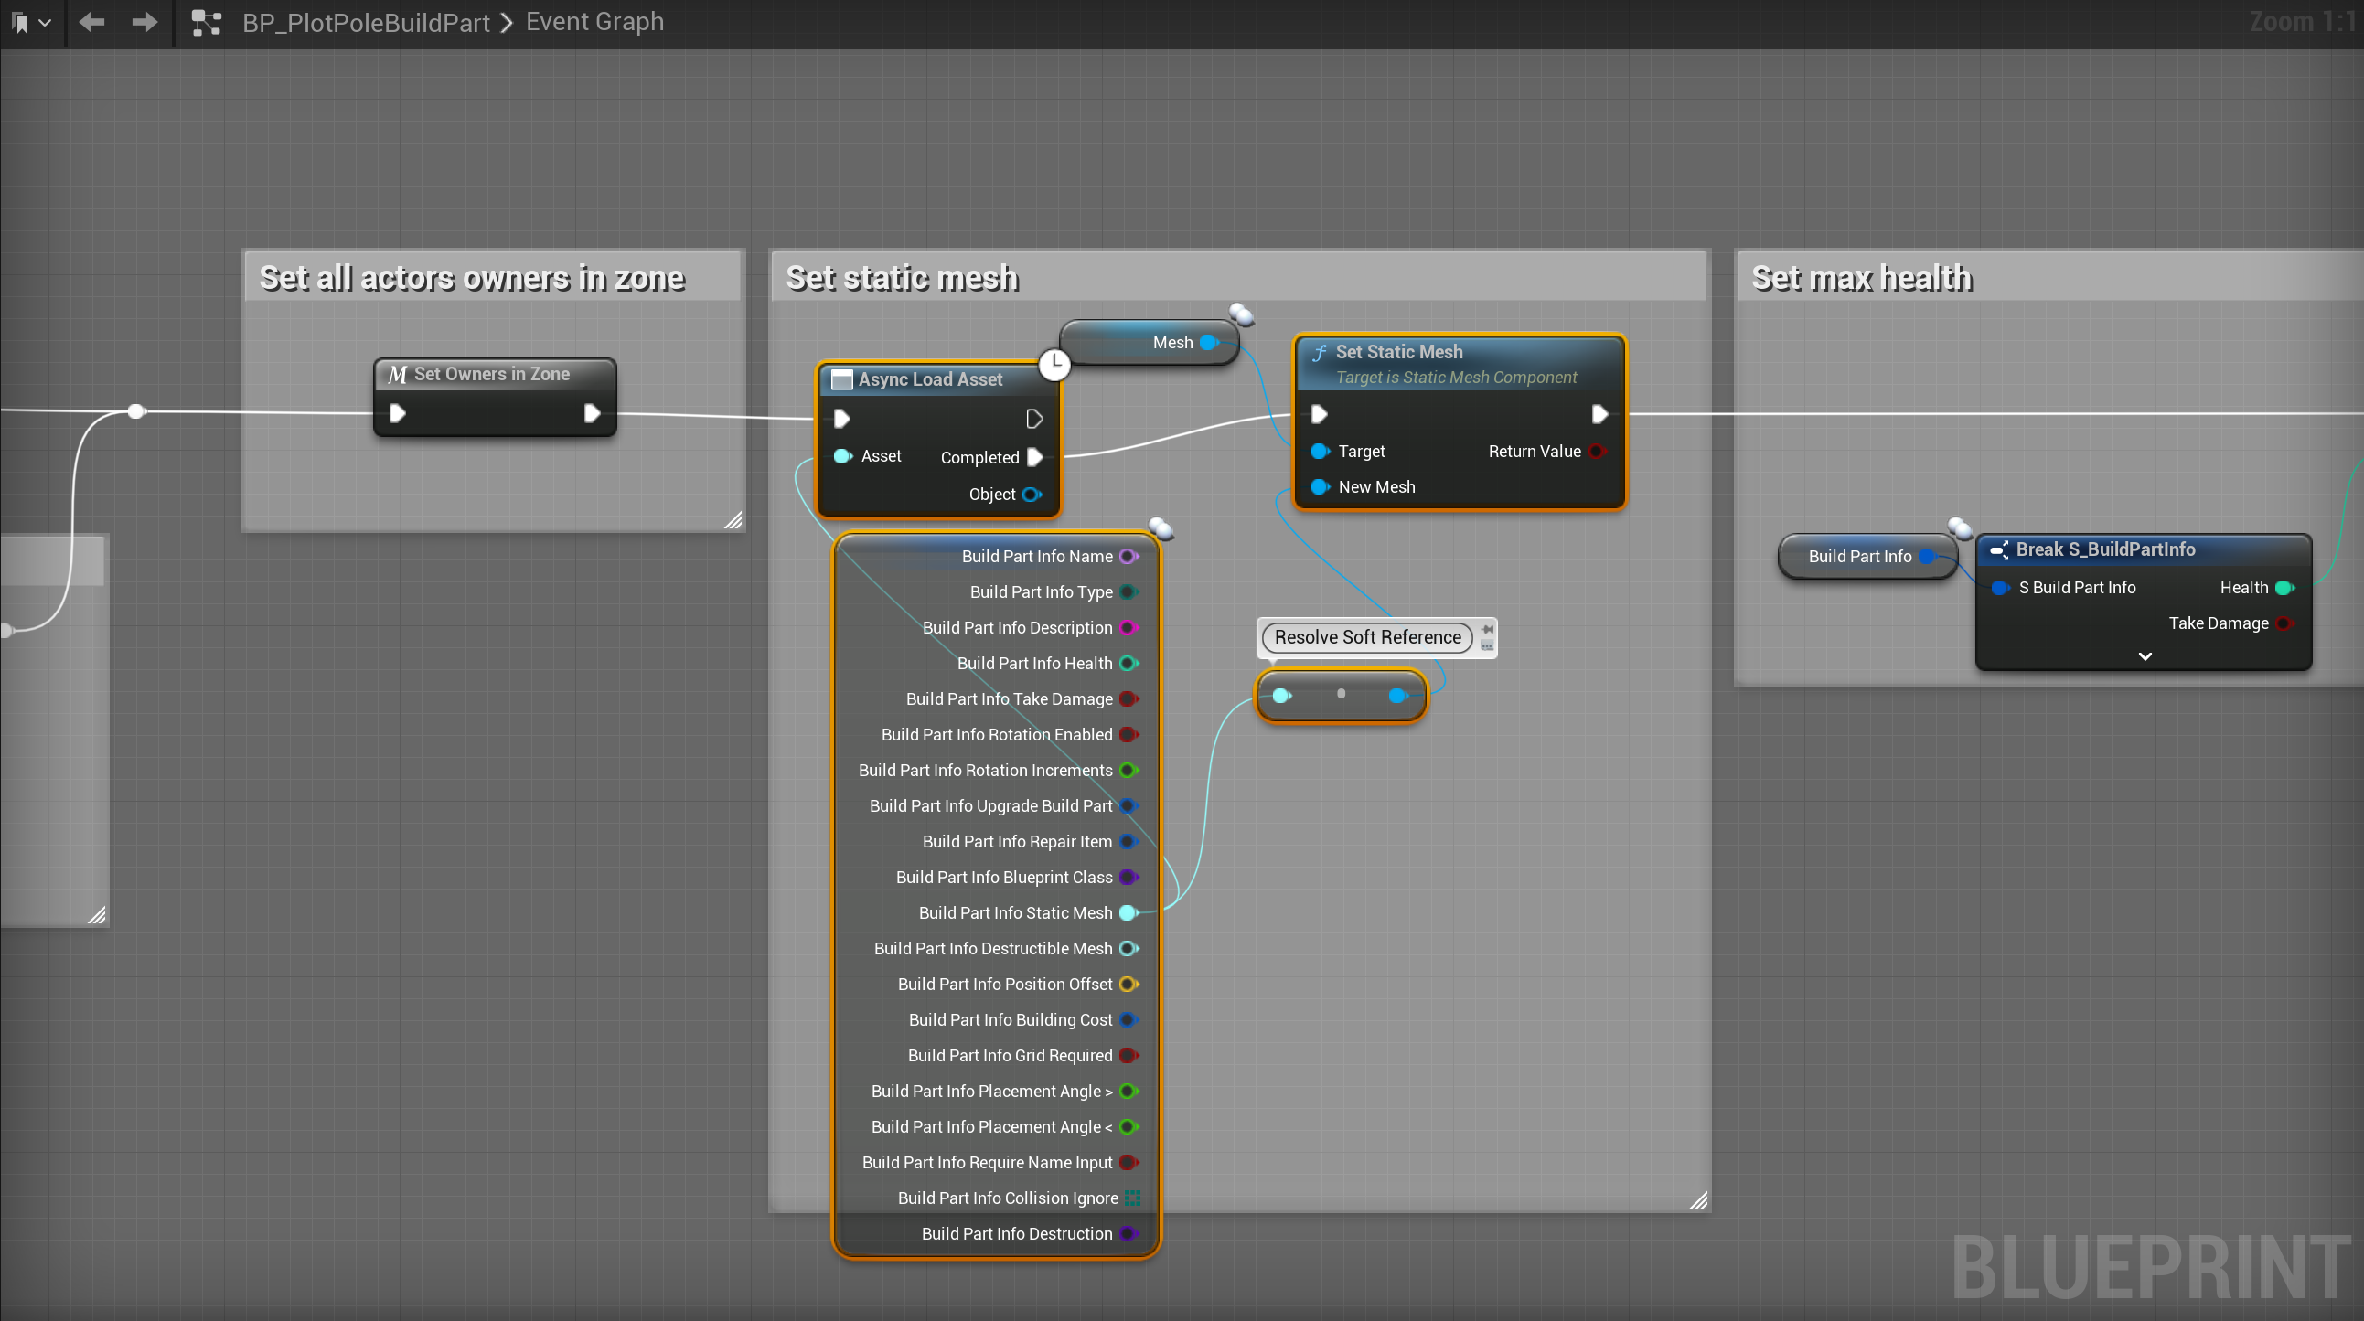
Task: Click the Health output pin on the Break node
Action: click(x=2284, y=588)
